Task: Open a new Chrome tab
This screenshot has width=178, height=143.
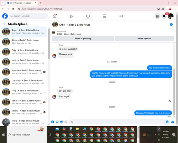Action: coord(41,3)
